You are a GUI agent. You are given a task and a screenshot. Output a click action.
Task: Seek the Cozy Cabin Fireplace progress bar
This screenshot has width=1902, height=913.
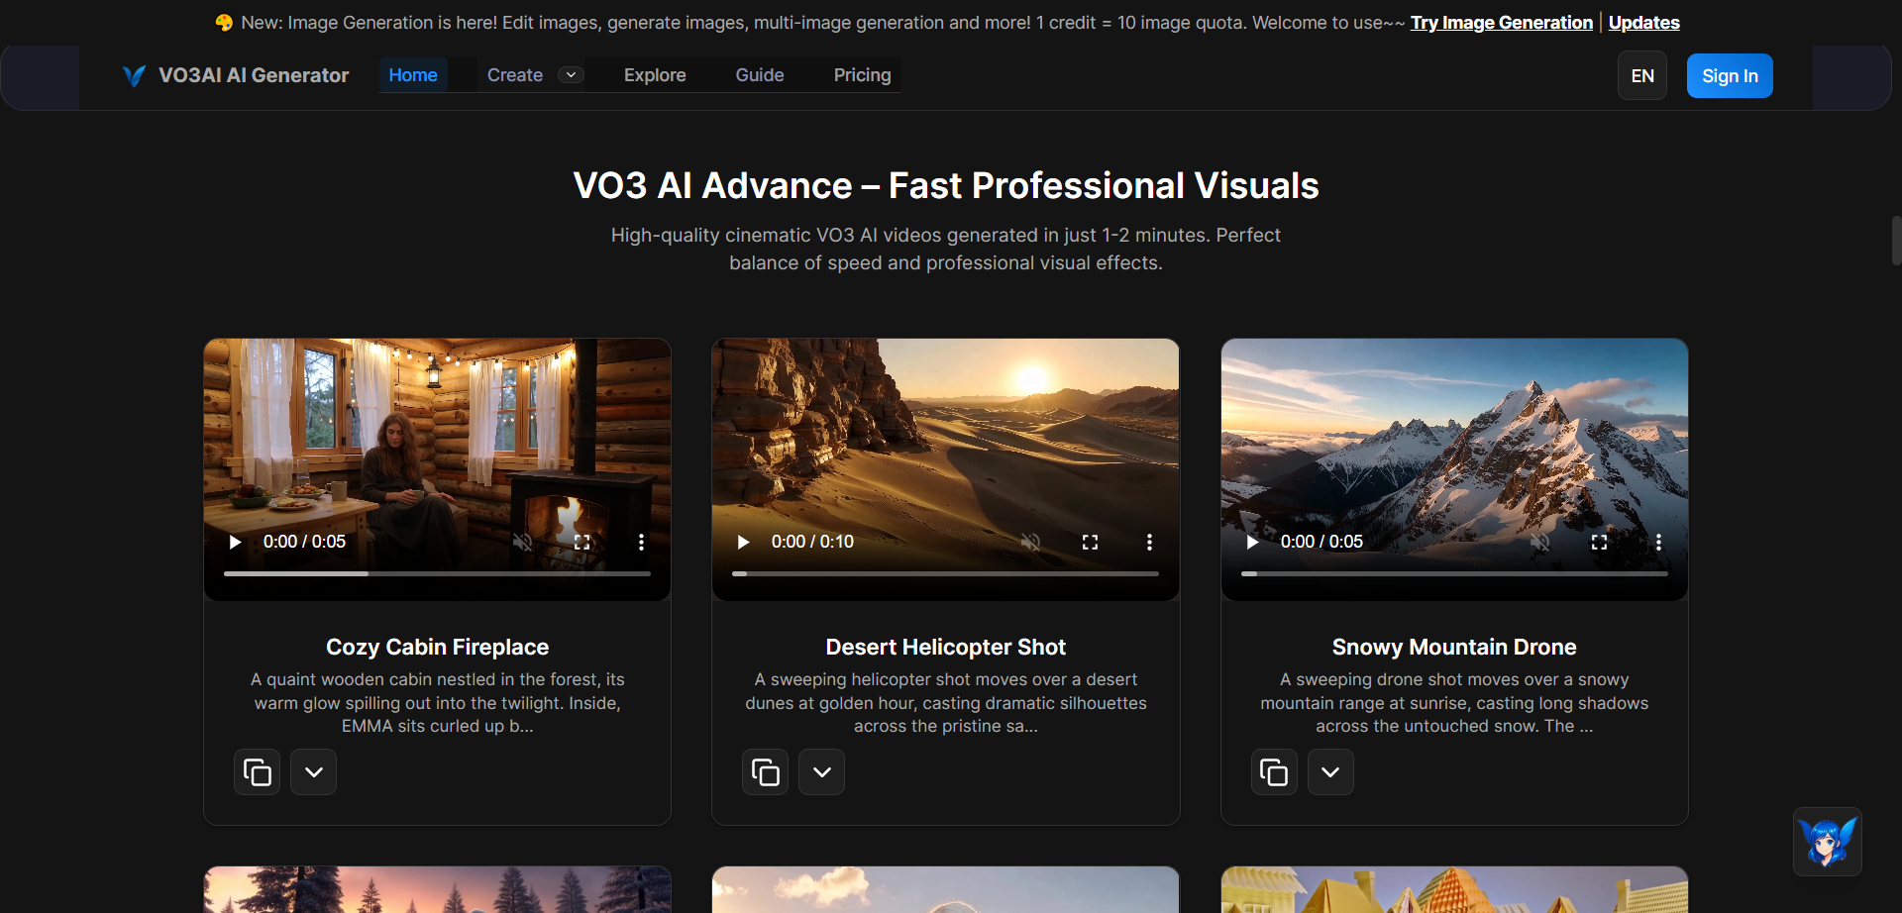tap(437, 573)
